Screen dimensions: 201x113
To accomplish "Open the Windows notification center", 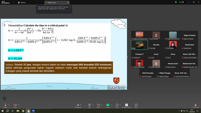I will [x=198, y=111].
